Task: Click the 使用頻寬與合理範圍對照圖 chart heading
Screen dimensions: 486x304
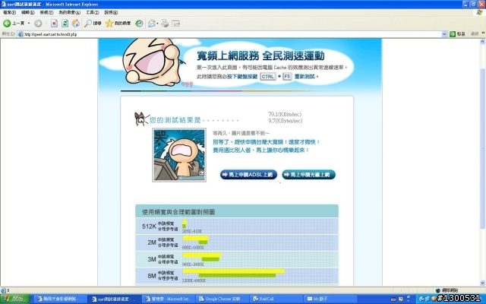Action: 178,212
